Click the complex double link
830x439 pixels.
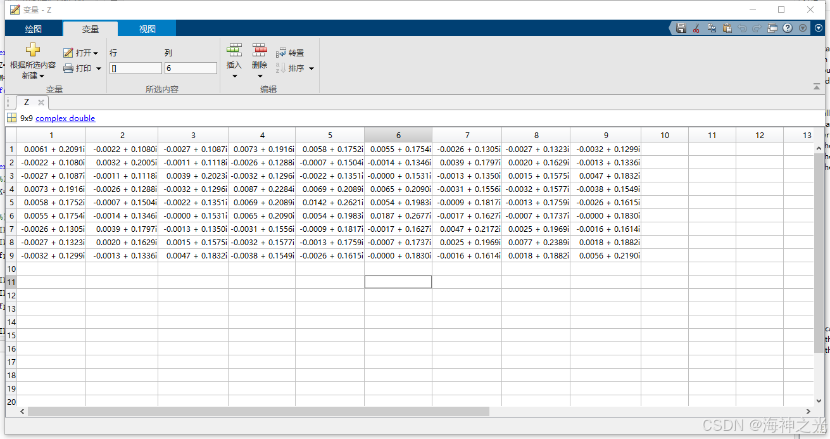tap(65, 118)
